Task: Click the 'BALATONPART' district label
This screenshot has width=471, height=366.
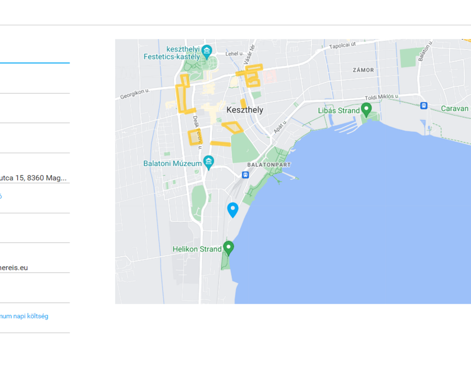Action: 269,165
